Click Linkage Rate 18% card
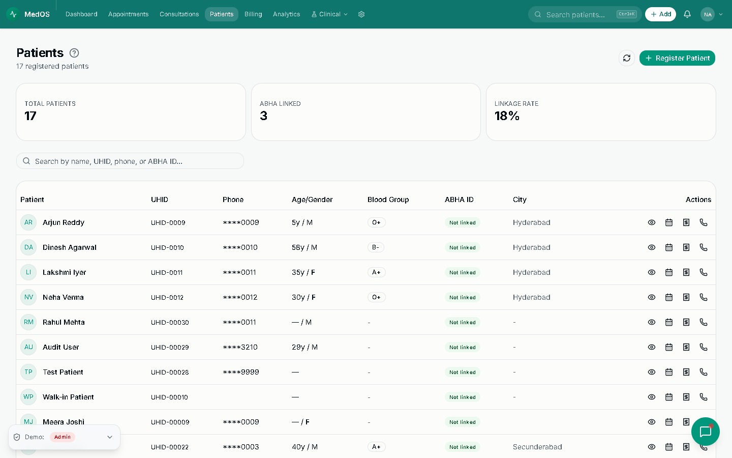Screen dimensions: 732x458 (601, 112)
